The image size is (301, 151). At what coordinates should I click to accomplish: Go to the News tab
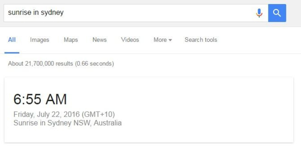click(99, 40)
